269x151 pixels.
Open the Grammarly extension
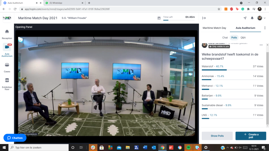coord(243,9)
